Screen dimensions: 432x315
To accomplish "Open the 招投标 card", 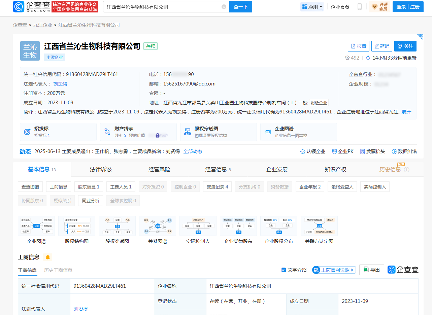I will click(58, 132).
